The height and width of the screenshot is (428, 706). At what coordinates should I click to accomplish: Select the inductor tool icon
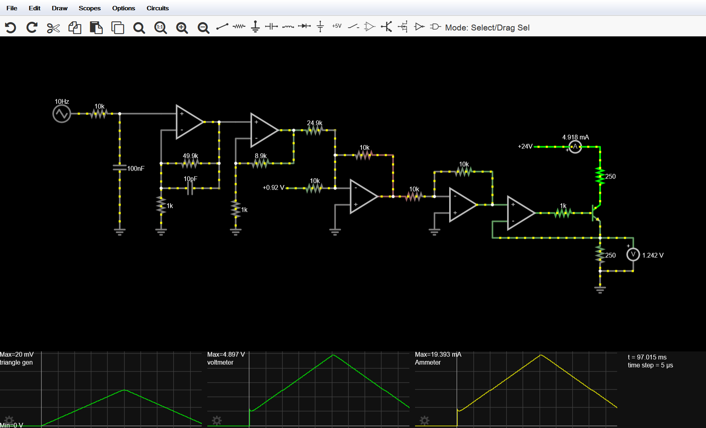pyautogui.click(x=288, y=27)
